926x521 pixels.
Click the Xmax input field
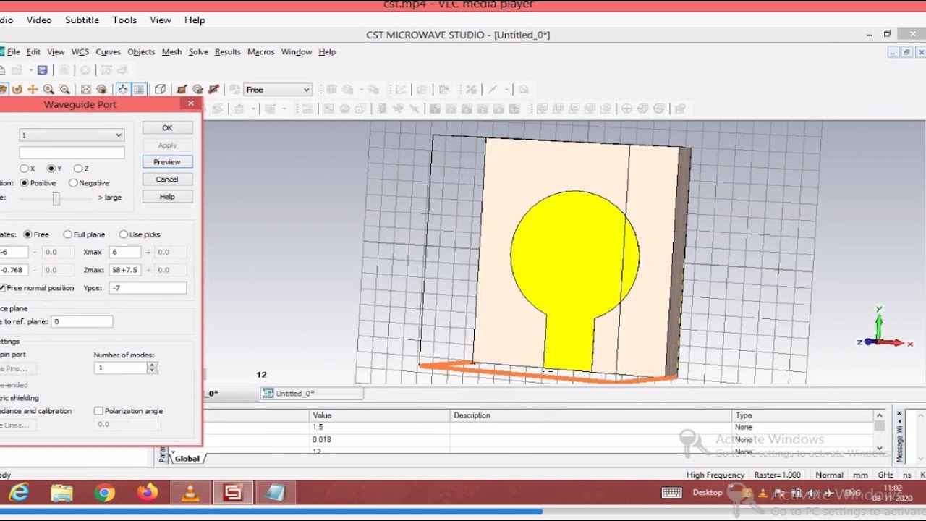click(125, 253)
